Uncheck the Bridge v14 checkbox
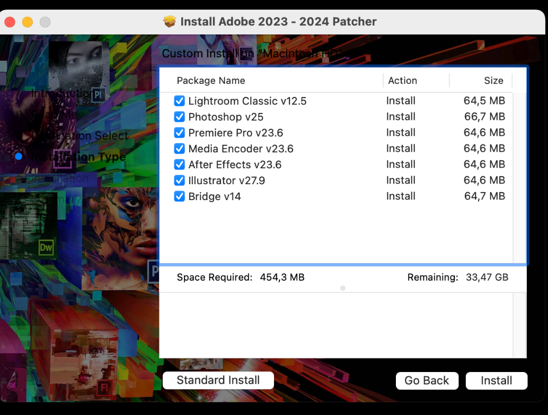 179,196
